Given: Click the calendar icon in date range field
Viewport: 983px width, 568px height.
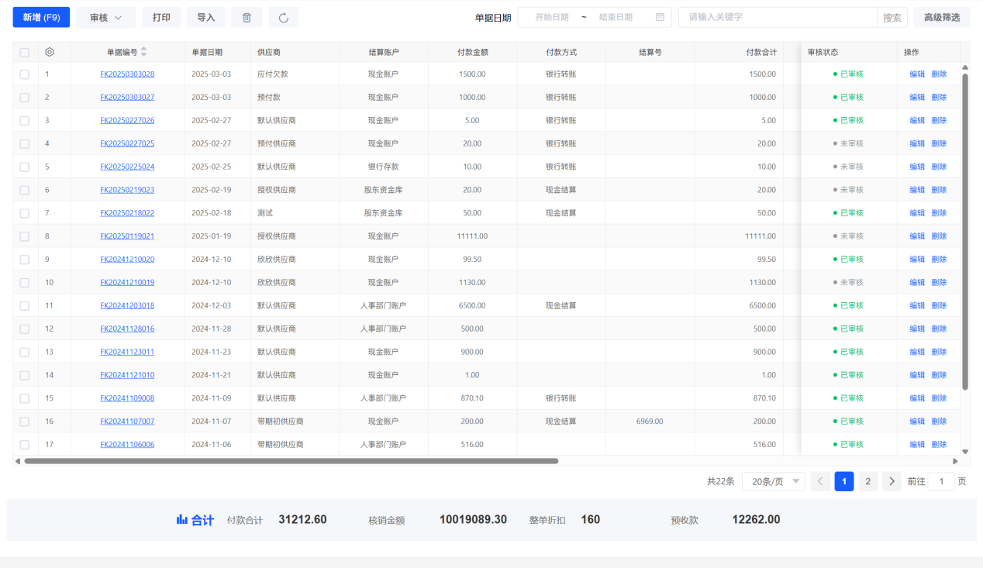Looking at the screenshot, I should [660, 17].
